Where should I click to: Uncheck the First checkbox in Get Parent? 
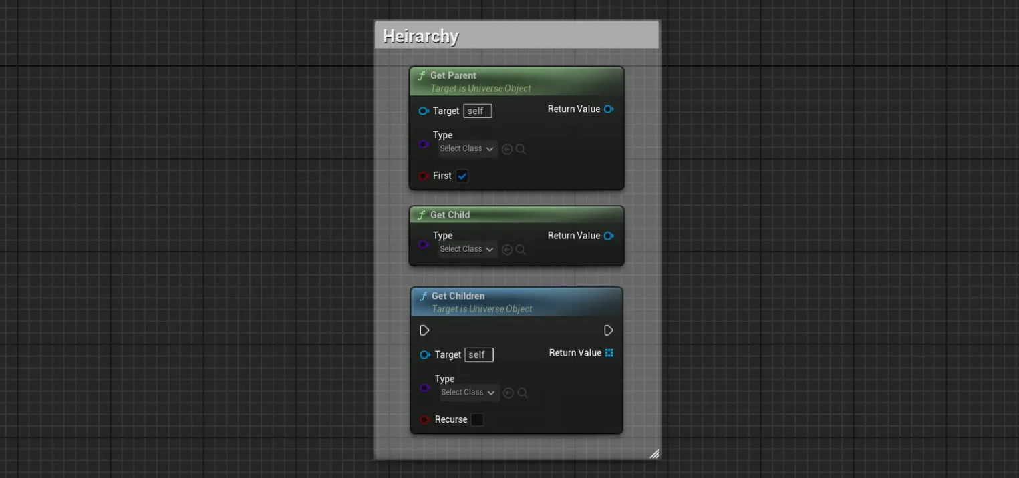[x=462, y=176]
